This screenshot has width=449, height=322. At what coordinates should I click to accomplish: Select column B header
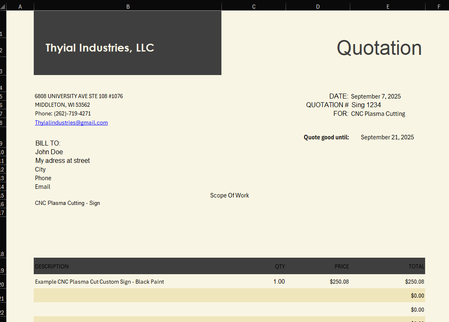pos(128,7)
